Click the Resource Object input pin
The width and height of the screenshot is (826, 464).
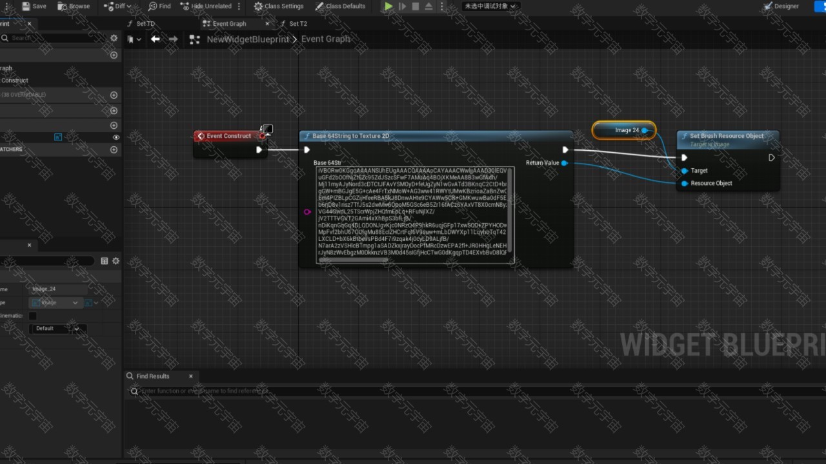(684, 184)
